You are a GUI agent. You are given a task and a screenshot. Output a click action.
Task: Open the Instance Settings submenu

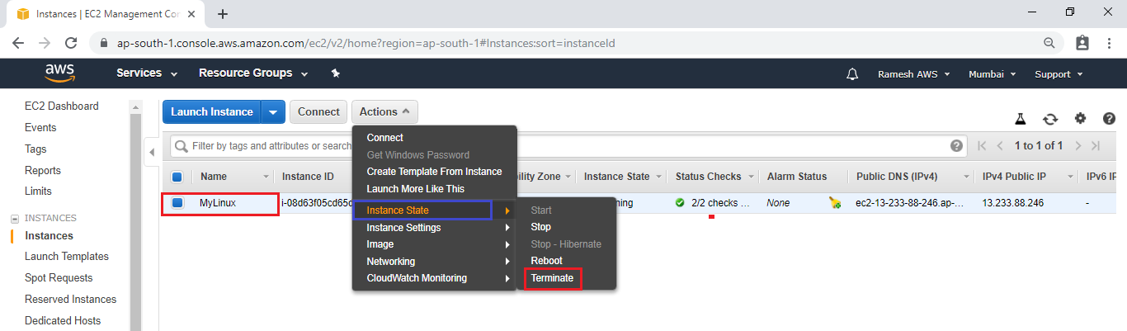point(434,228)
